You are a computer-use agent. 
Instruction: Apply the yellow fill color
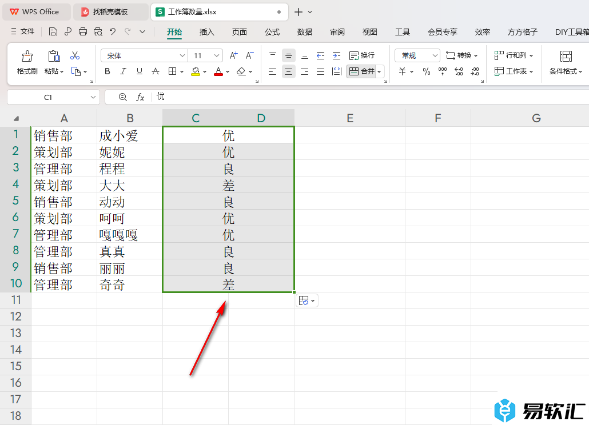point(196,71)
